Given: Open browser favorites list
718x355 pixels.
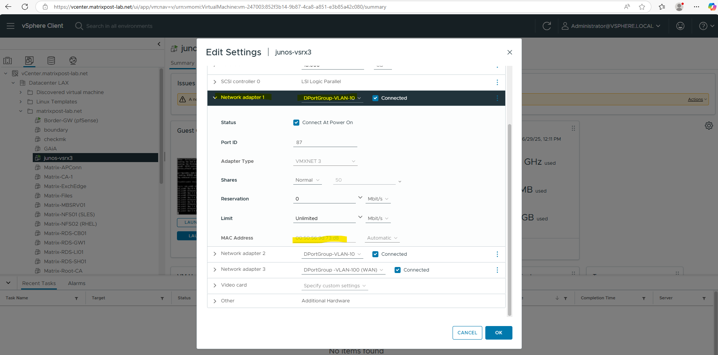Looking at the screenshot, I should tap(662, 7).
